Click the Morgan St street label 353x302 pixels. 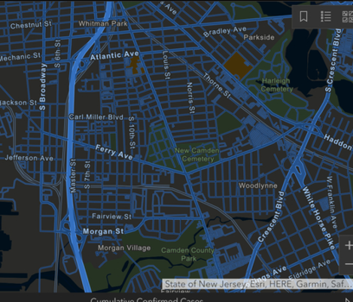[x=103, y=232]
